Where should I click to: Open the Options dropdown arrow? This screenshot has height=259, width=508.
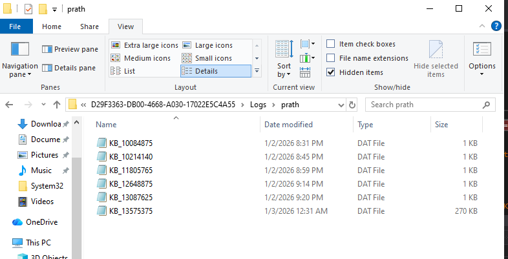[482, 74]
